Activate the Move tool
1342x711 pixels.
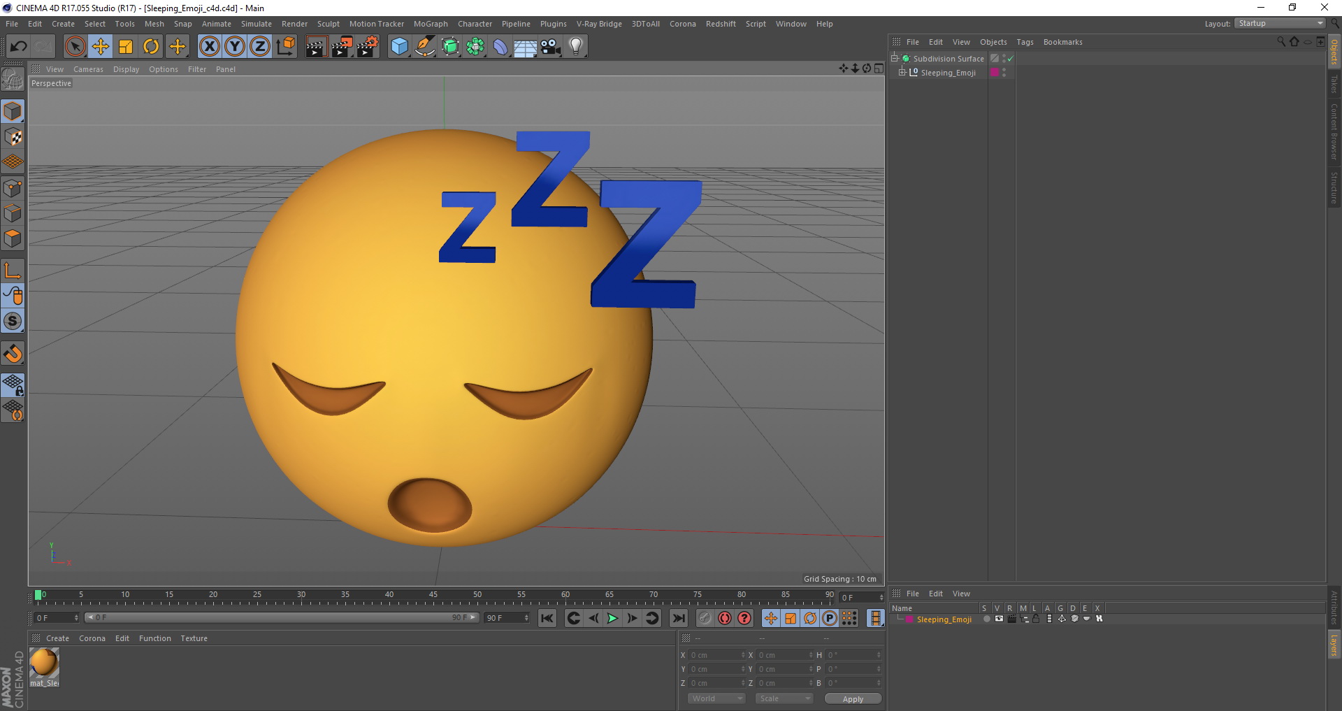click(x=101, y=47)
